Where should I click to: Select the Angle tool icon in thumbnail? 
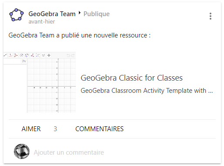[x=33, y=55]
